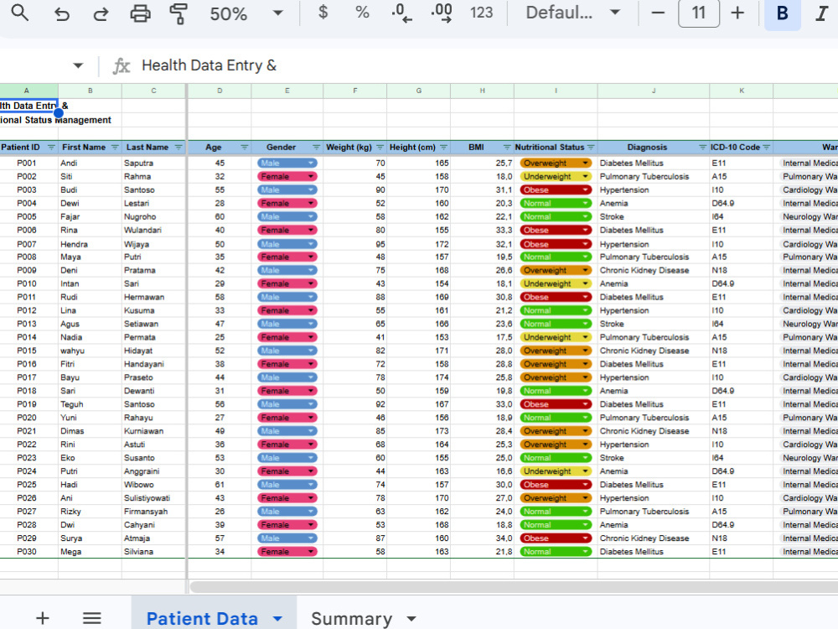The width and height of the screenshot is (838, 629).
Task: Open Summary tab menu arrow
Action: [411, 619]
